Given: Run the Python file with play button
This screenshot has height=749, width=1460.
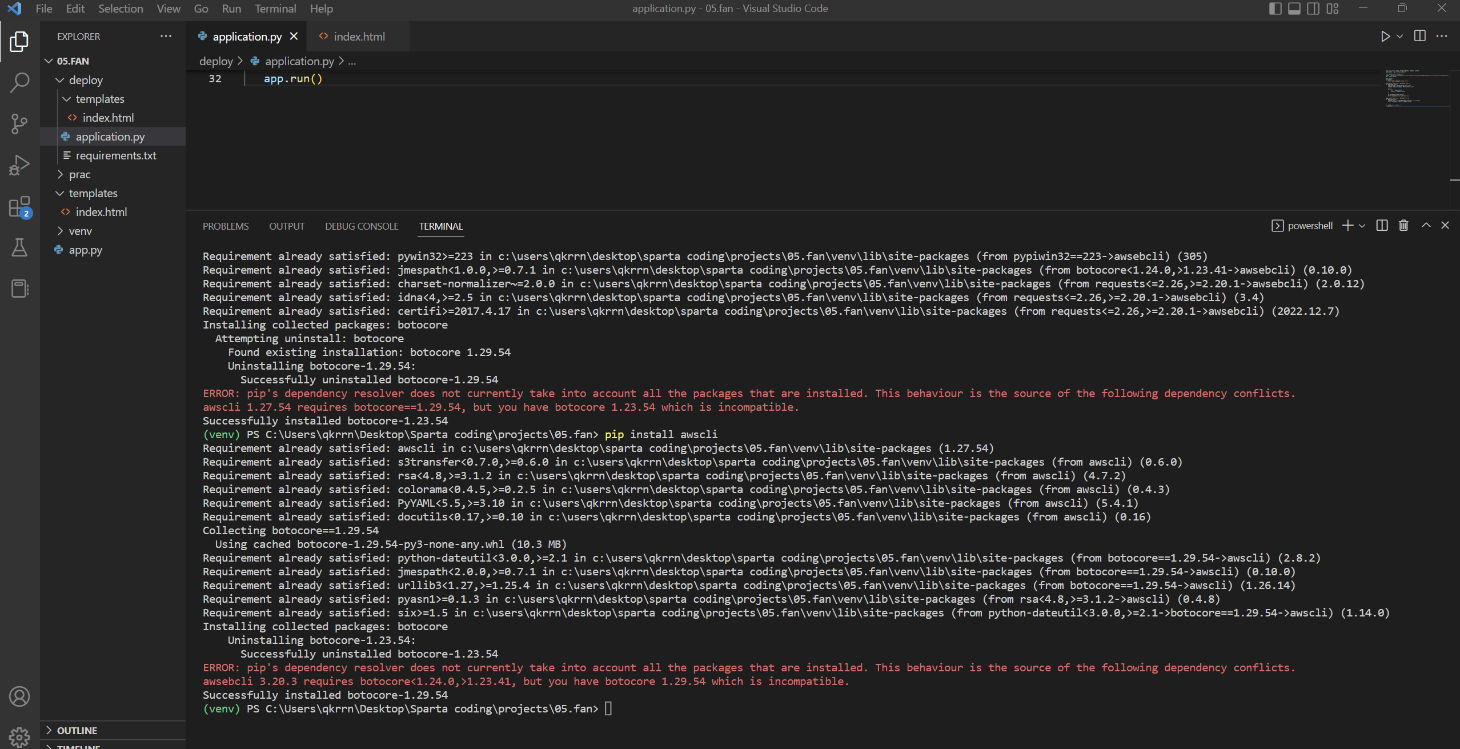Looking at the screenshot, I should 1385,37.
